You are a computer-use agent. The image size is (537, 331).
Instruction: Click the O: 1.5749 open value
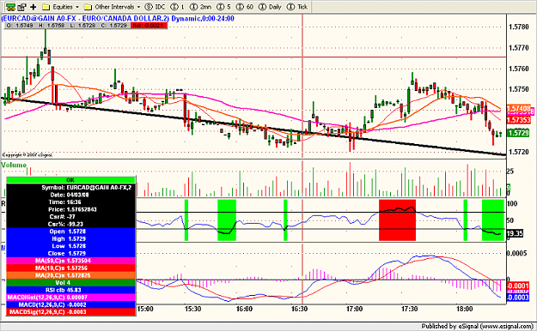click(x=20, y=26)
